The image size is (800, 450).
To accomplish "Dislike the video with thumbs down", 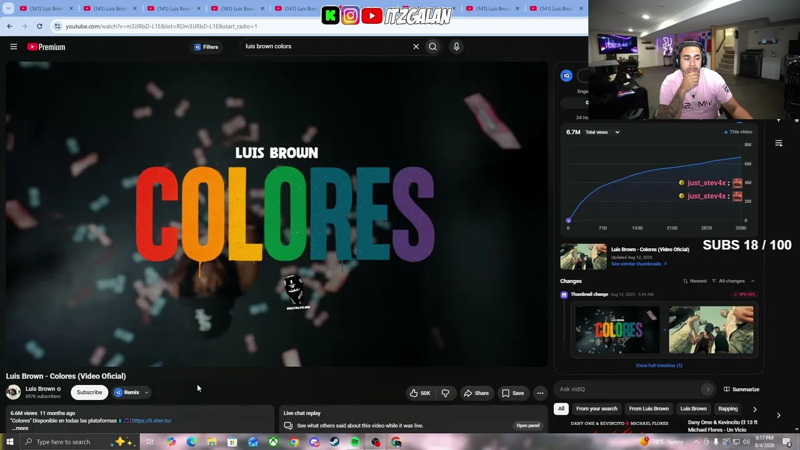I will [446, 393].
